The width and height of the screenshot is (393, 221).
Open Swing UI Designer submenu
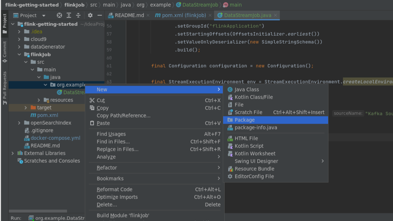(276, 161)
